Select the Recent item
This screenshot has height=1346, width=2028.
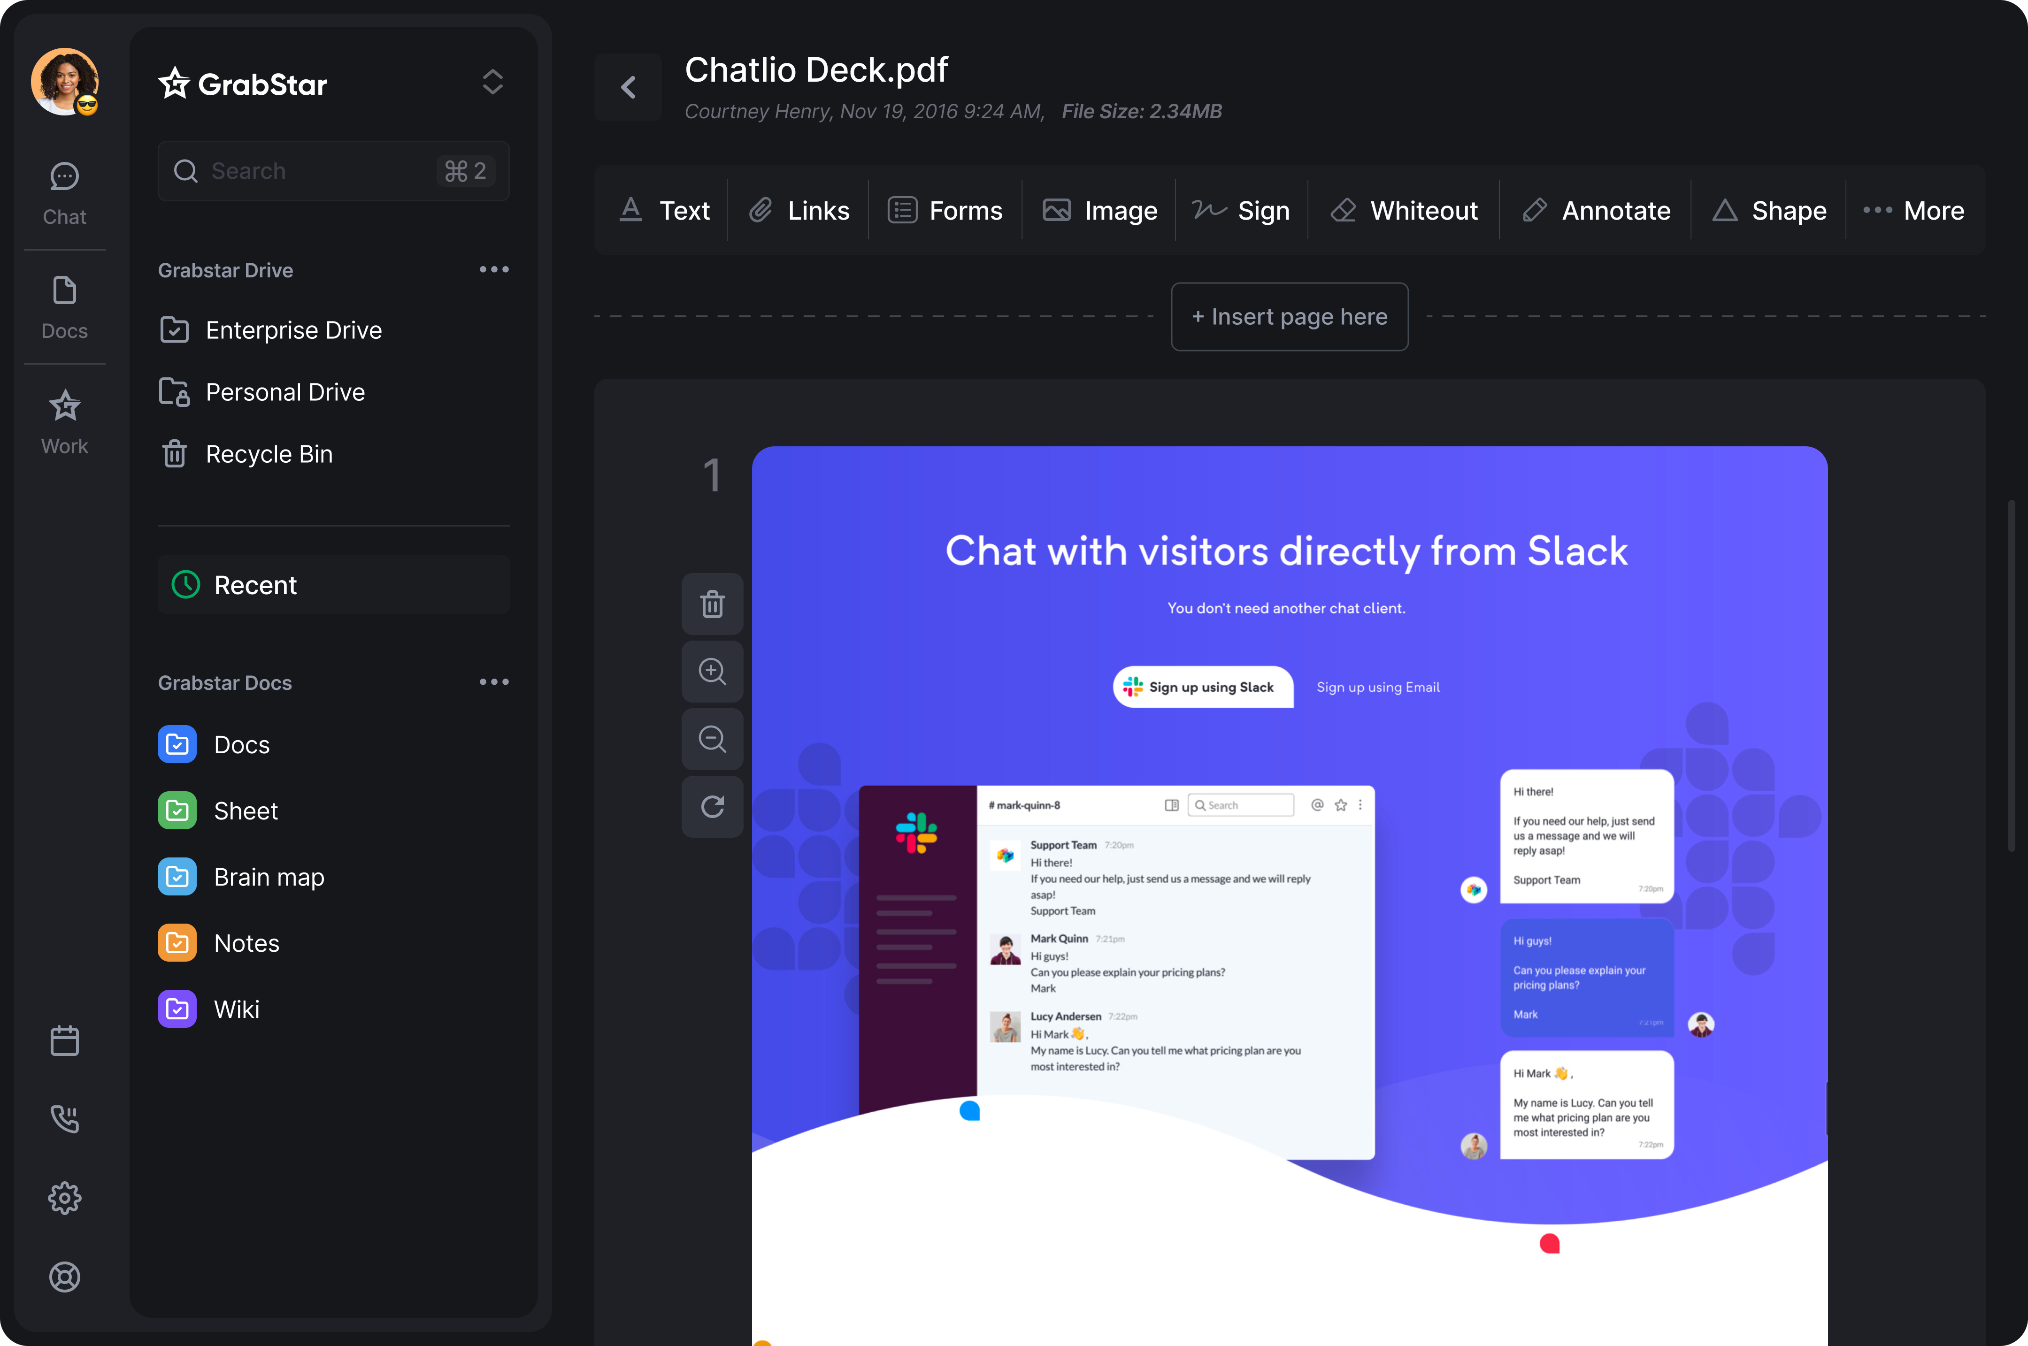click(x=334, y=585)
